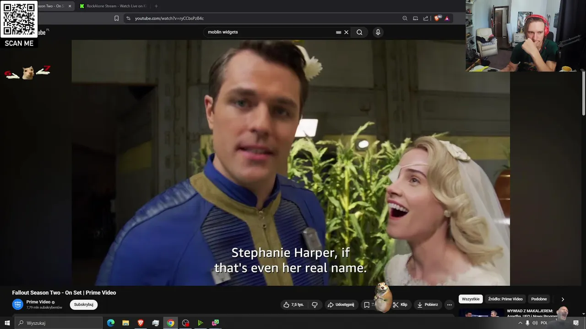Click the Brave Rewards triangle icon
Screen dimensions: 586x329
click(447, 18)
